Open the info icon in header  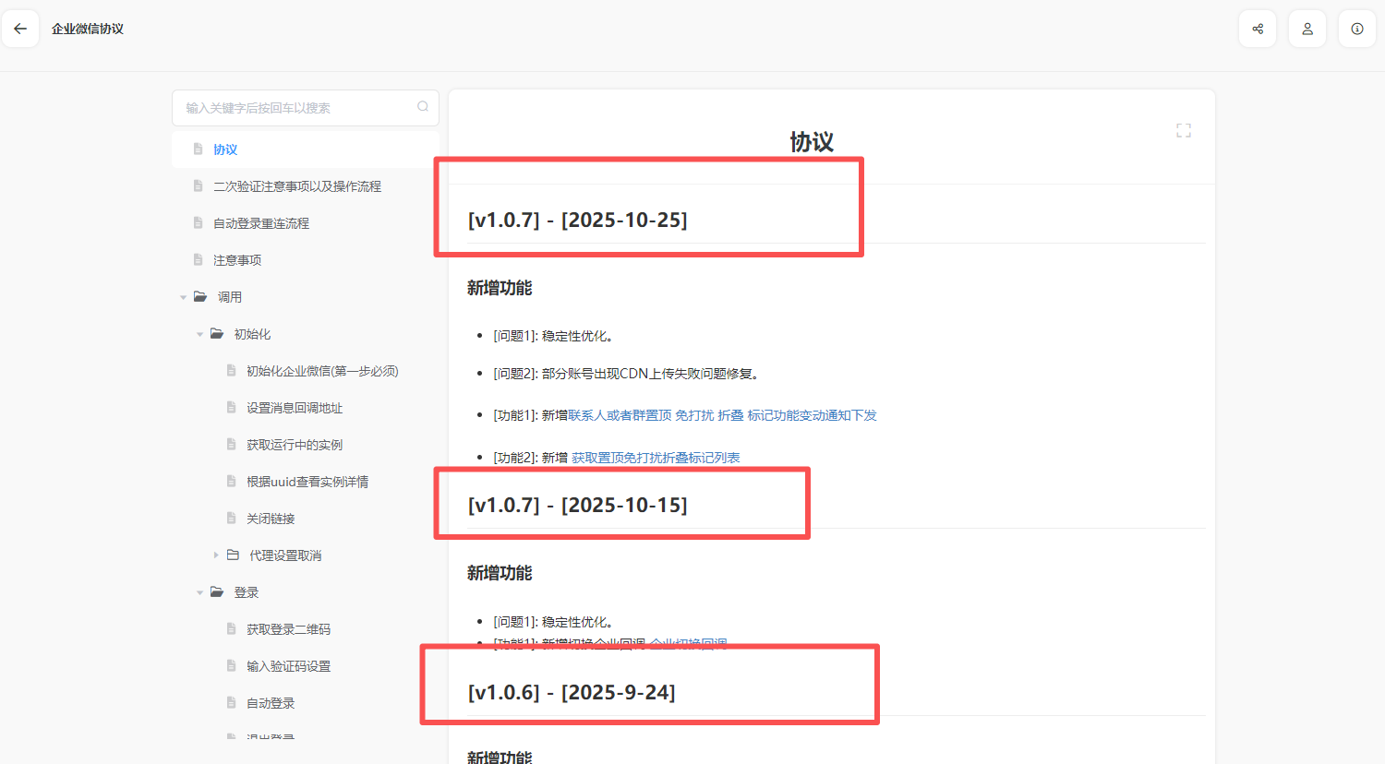(1357, 29)
